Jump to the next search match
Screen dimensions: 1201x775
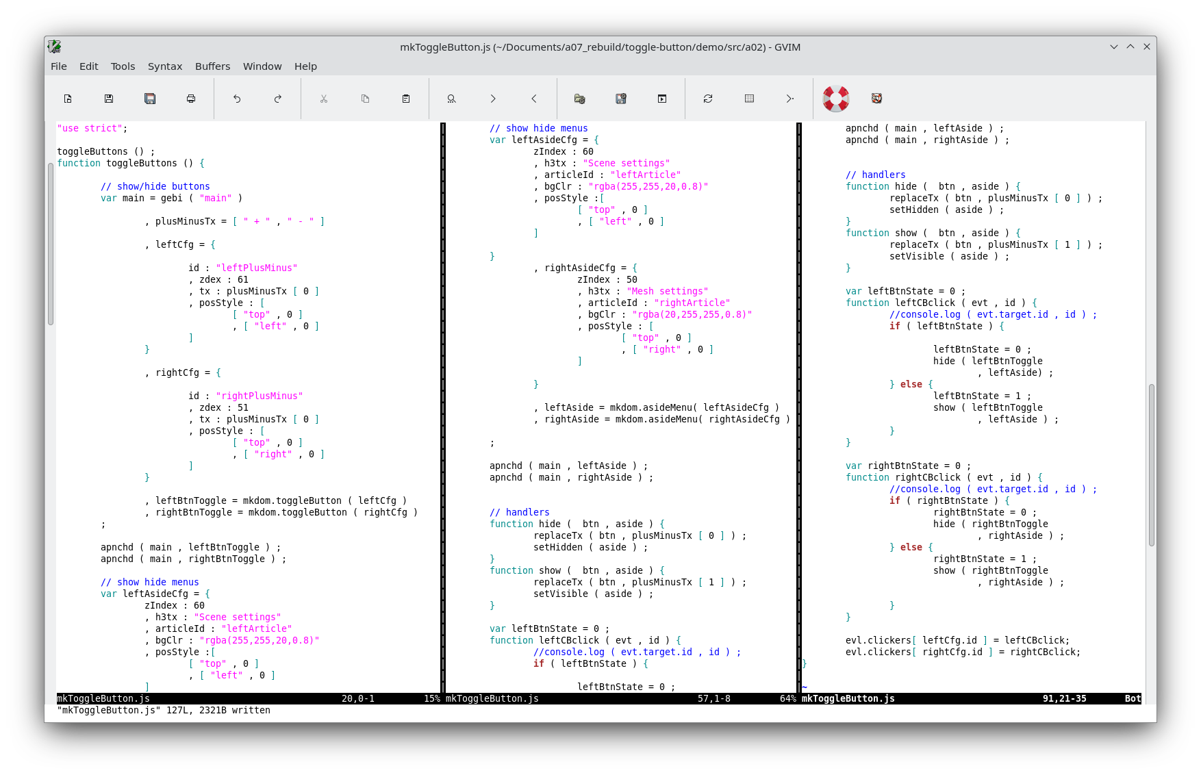pyautogui.click(x=493, y=99)
